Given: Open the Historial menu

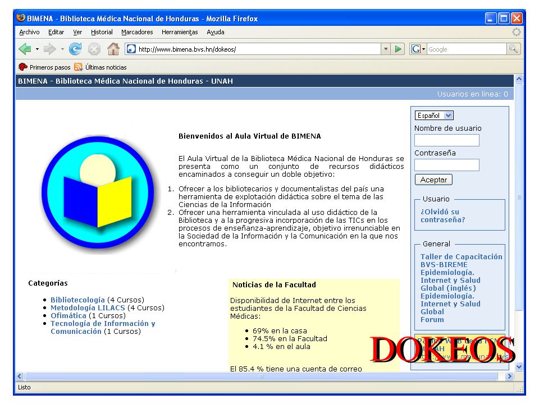Looking at the screenshot, I should click(102, 32).
